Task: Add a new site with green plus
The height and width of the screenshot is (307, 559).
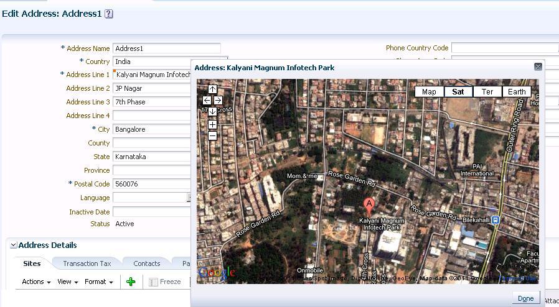Action: coord(131,282)
